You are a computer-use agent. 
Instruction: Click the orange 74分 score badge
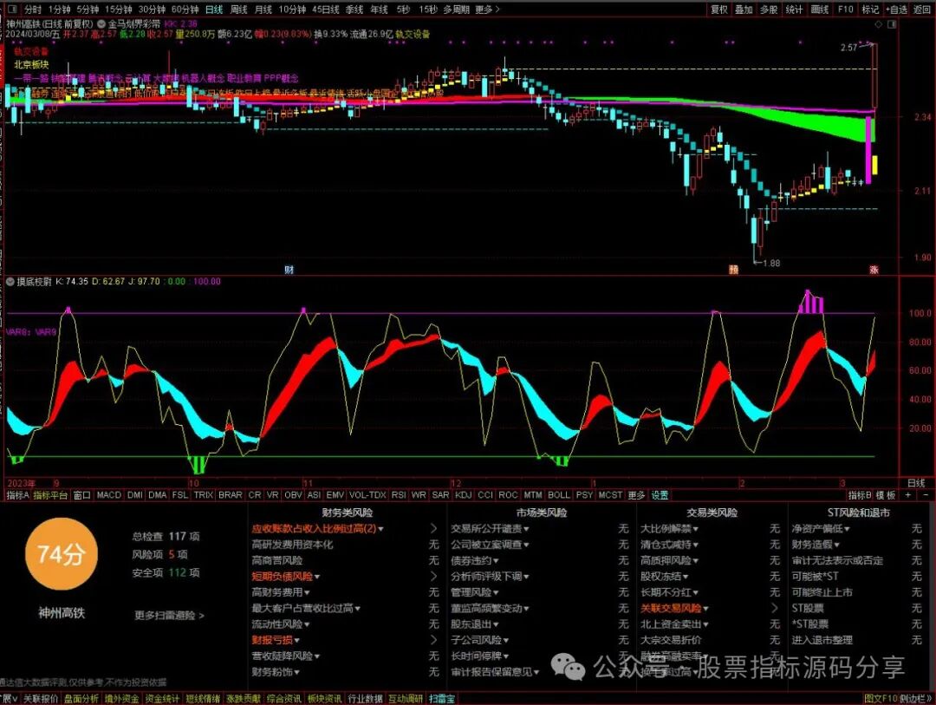pyautogui.click(x=61, y=554)
